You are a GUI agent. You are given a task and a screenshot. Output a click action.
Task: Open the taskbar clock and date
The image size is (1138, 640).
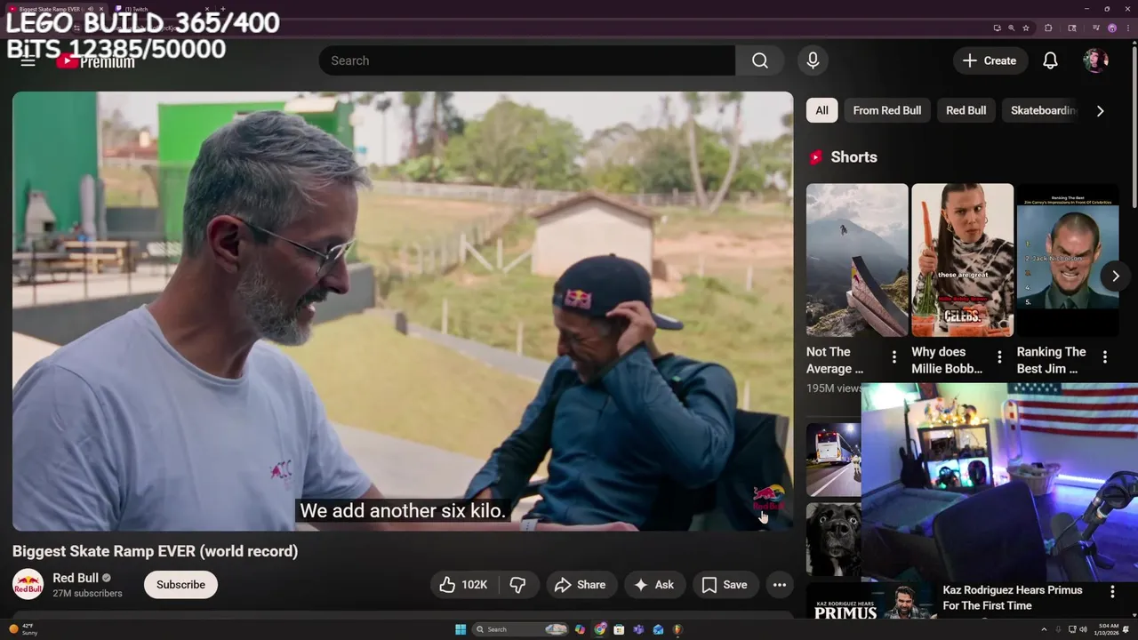pyautogui.click(x=1109, y=629)
